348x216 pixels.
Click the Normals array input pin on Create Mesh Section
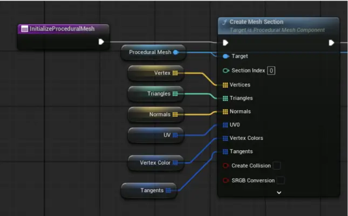pos(226,112)
